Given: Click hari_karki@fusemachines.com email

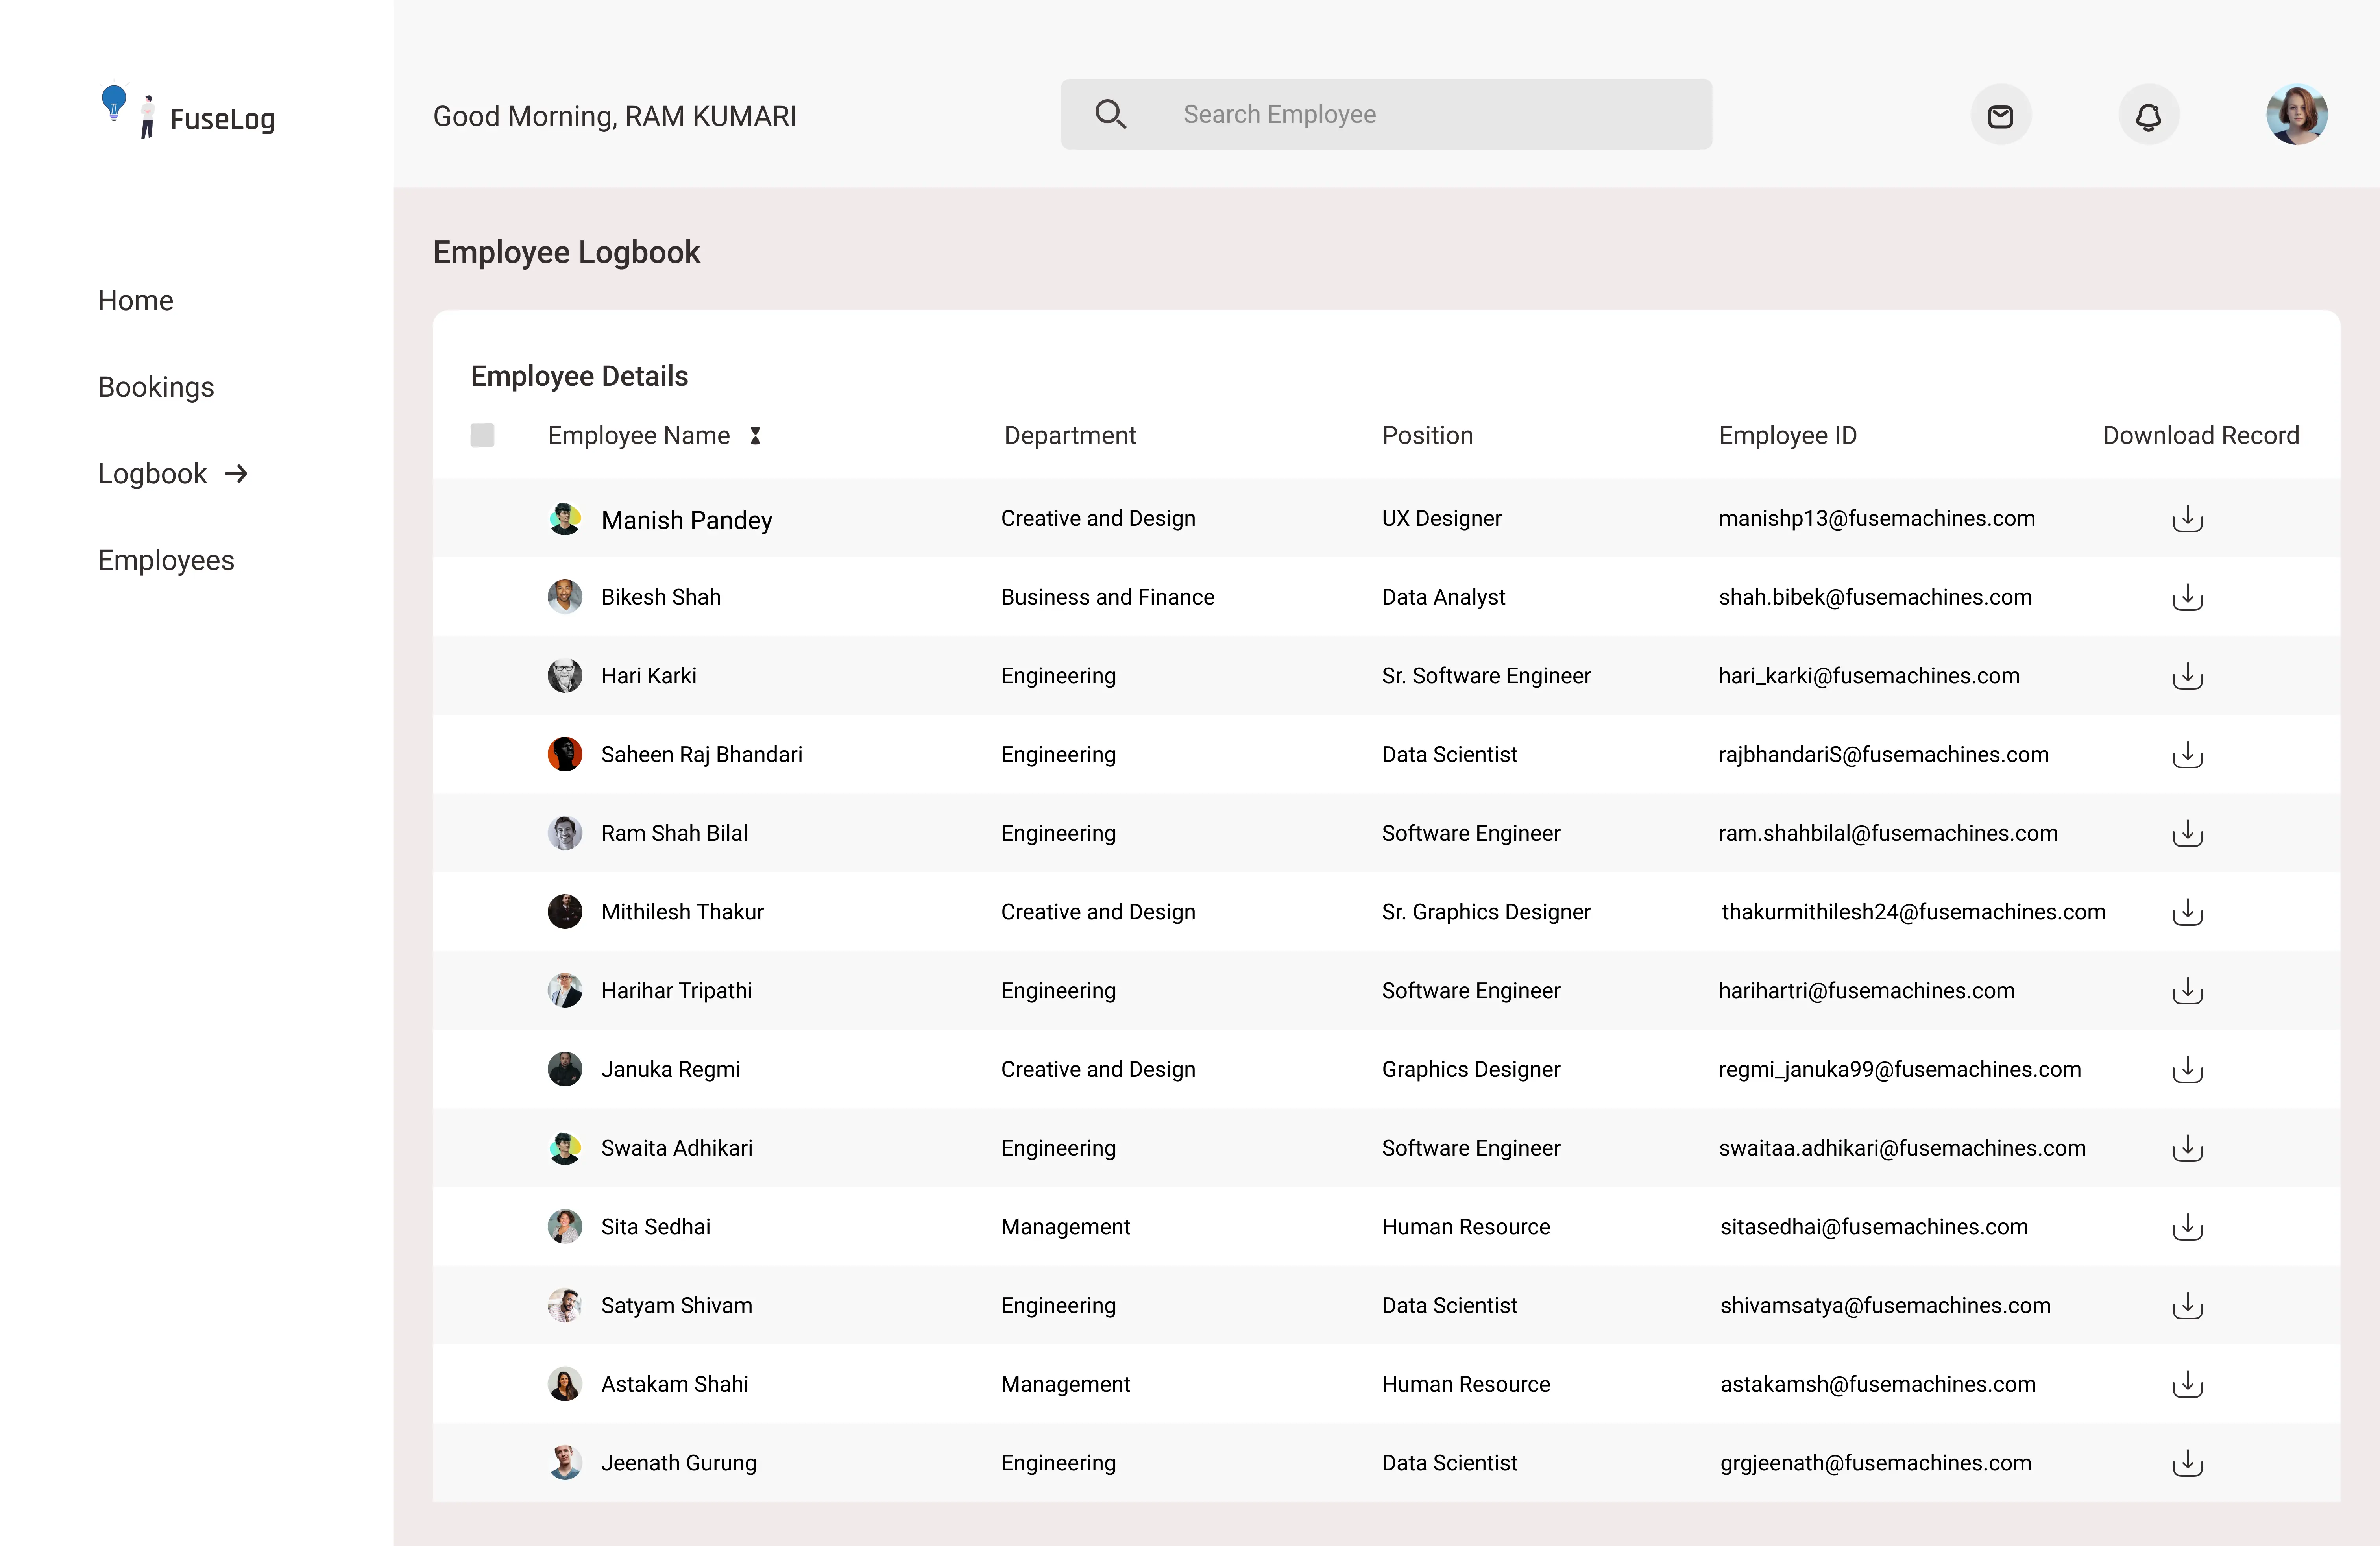Looking at the screenshot, I should pyautogui.click(x=1869, y=676).
